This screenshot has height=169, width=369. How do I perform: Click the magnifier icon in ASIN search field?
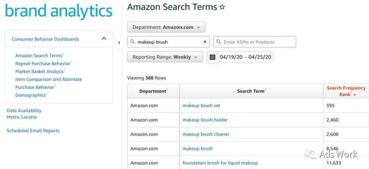point(218,42)
